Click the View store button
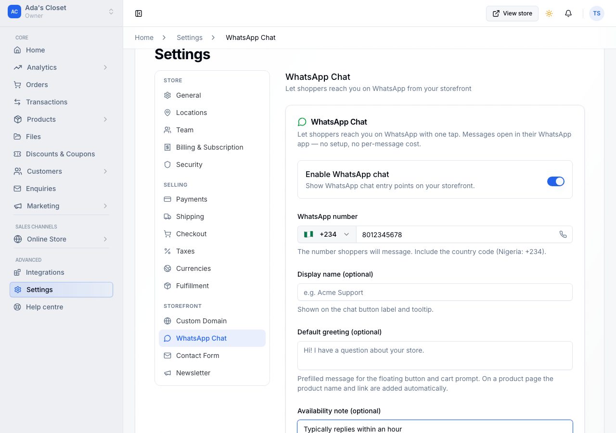The height and width of the screenshot is (433, 616). pyautogui.click(x=512, y=13)
